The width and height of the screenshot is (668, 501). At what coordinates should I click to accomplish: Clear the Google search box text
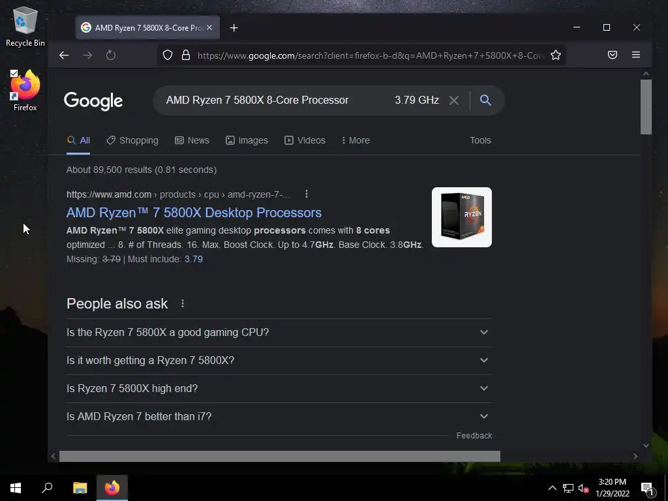click(454, 100)
